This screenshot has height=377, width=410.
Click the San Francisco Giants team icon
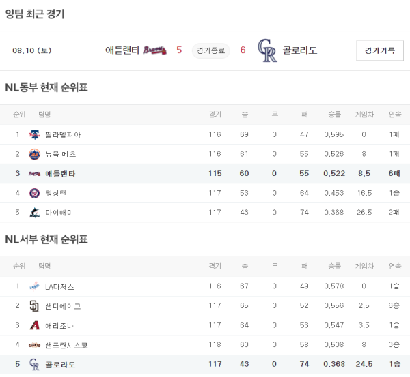pos(34,345)
